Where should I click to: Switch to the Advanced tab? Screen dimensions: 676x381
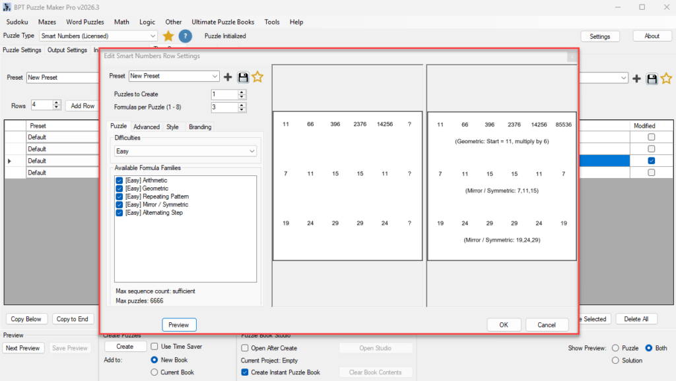147,127
